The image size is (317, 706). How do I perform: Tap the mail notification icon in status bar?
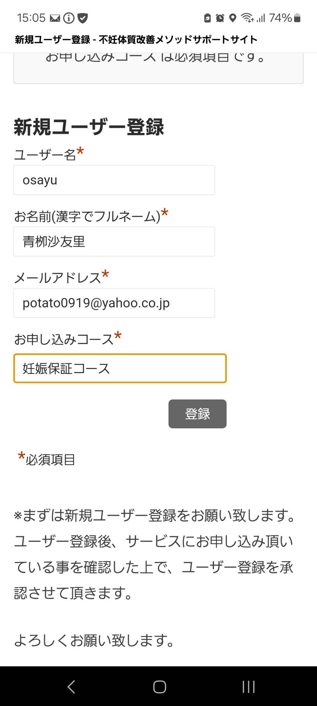(x=55, y=18)
